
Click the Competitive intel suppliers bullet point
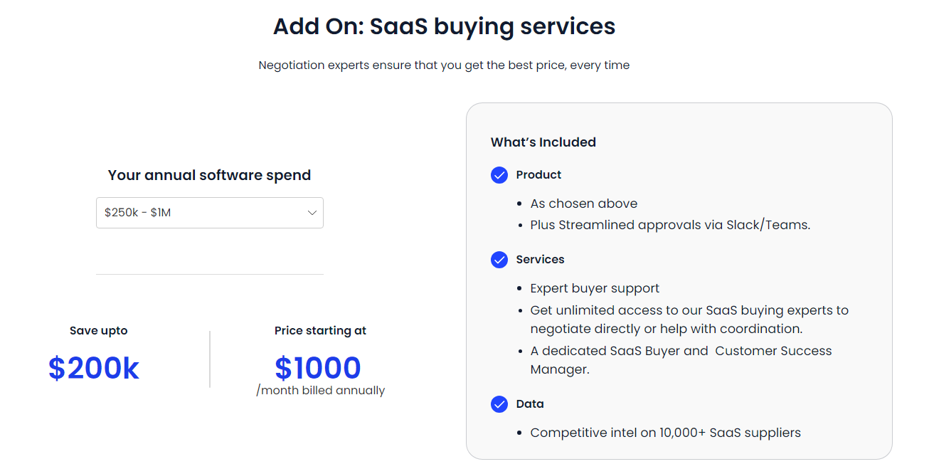point(665,432)
